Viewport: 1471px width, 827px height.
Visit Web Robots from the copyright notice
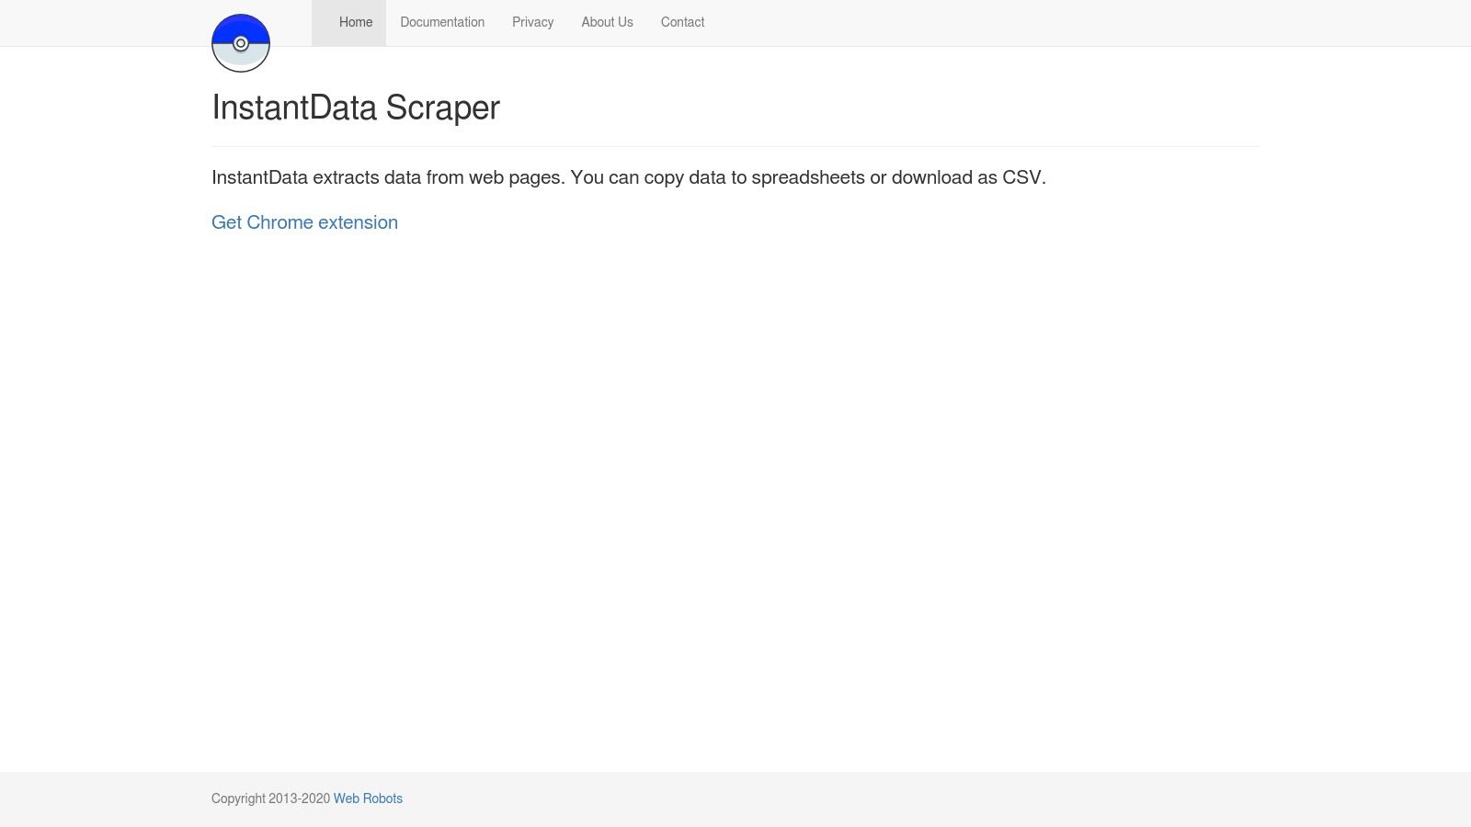(368, 799)
